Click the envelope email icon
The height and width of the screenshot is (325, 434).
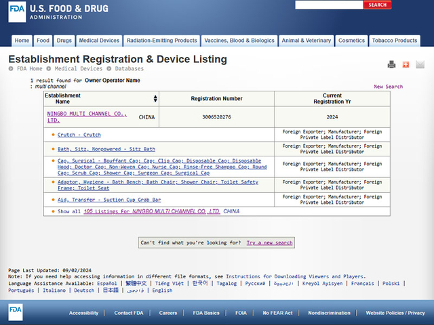pyautogui.click(x=420, y=65)
